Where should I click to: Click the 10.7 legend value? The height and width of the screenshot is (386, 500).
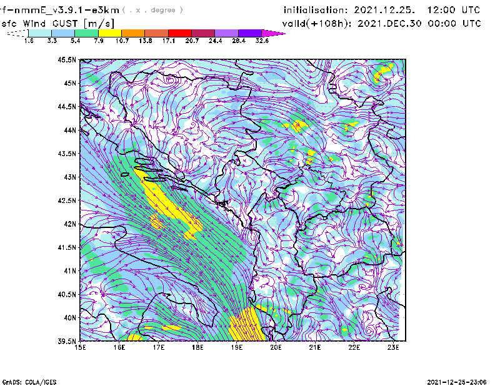122,41
